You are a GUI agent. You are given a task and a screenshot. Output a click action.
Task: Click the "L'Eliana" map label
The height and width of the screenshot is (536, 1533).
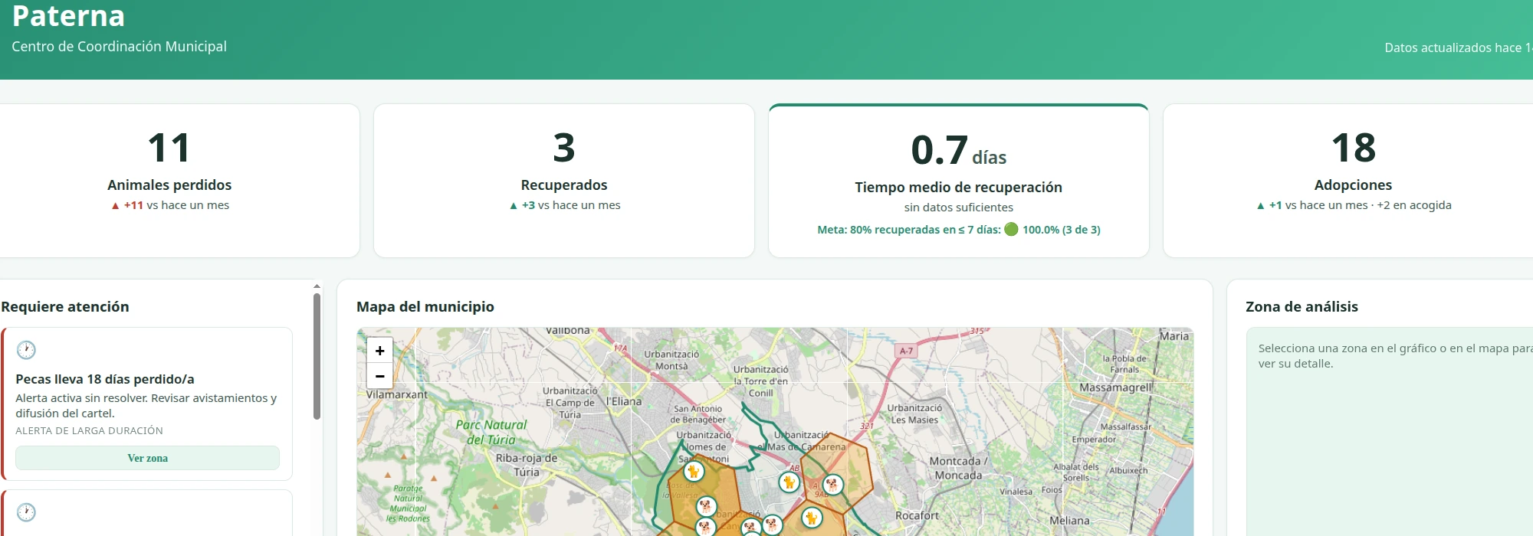(624, 401)
